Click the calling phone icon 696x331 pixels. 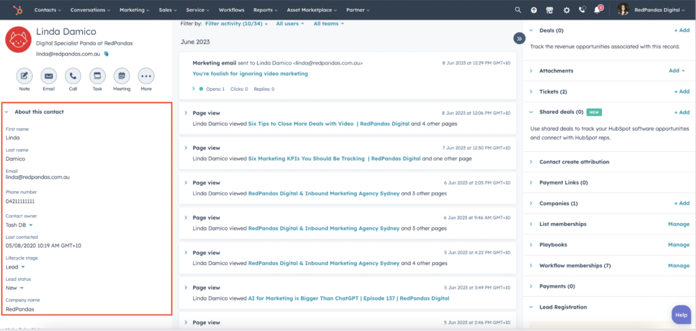(x=582, y=10)
